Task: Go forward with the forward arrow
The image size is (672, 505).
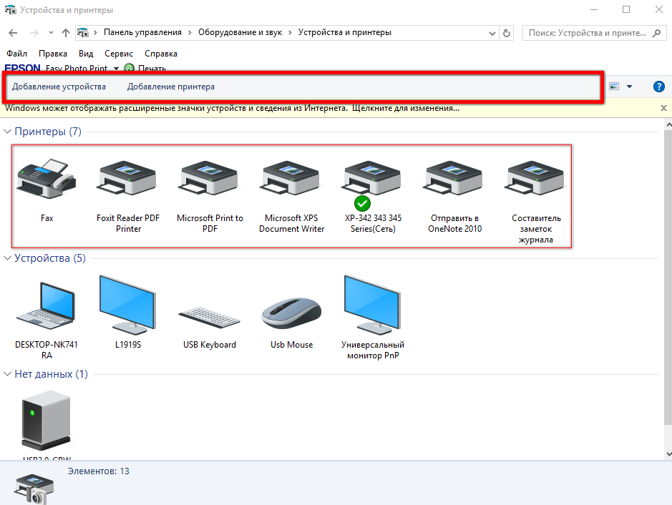Action: (34, 33)
